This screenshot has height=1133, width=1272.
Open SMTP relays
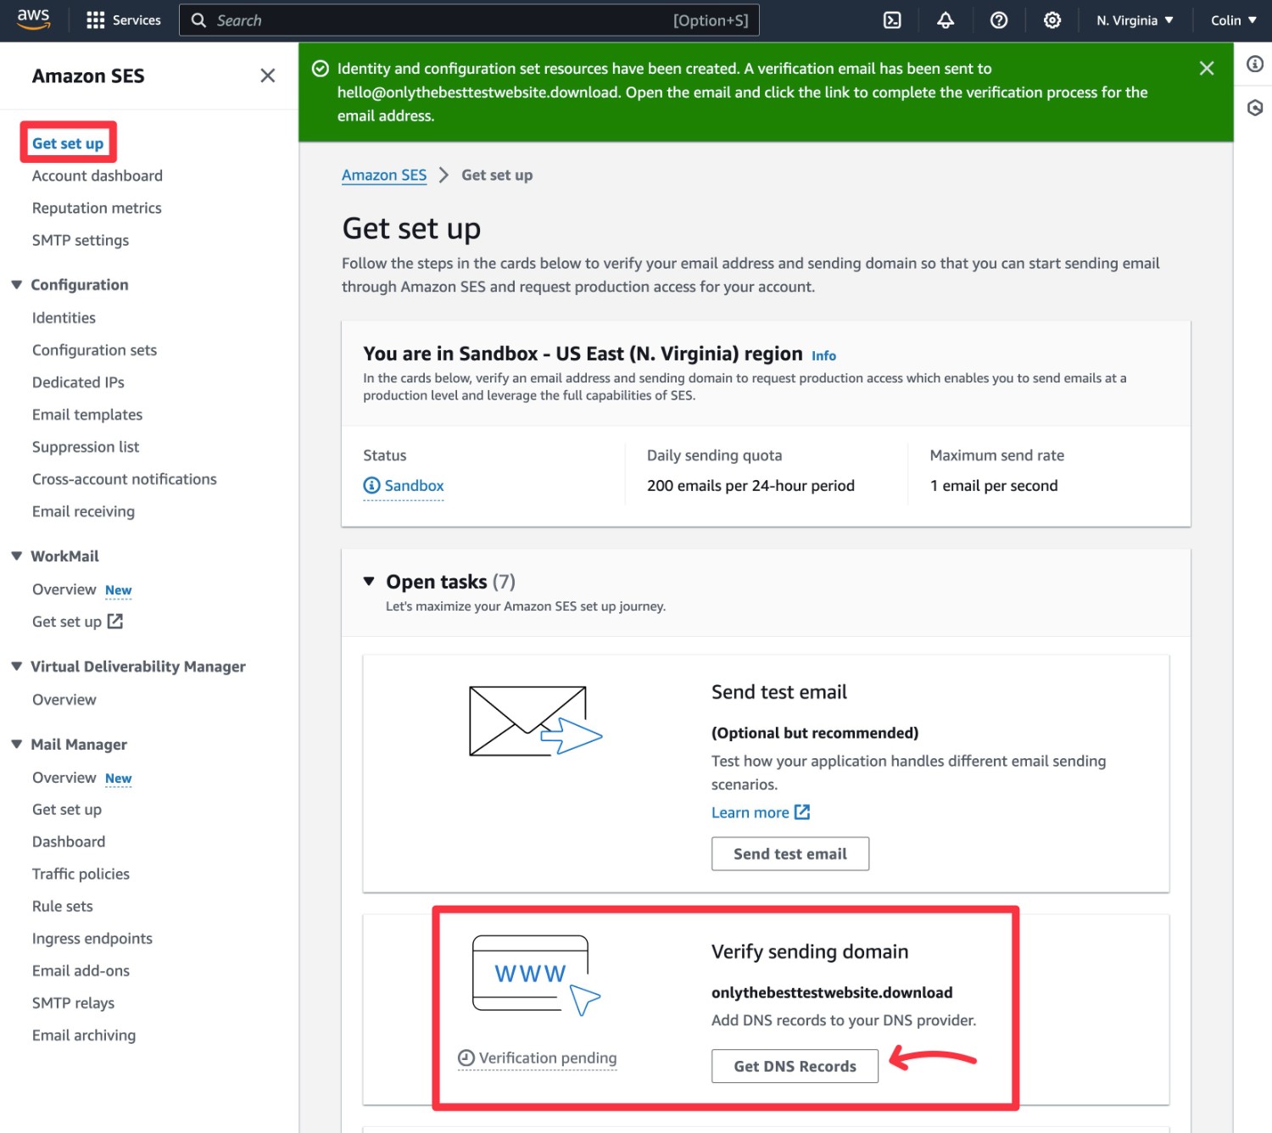point(73,1002)
